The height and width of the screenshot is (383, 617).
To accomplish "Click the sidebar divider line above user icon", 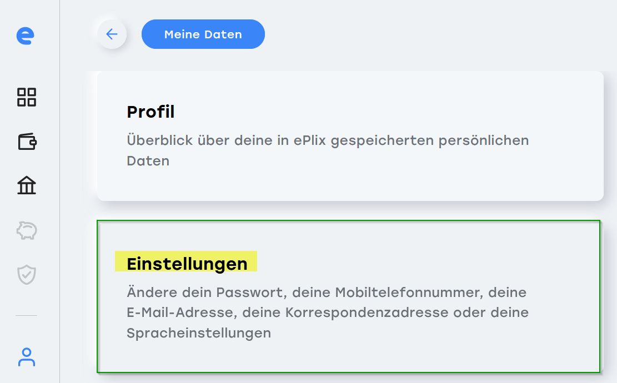I will [26, 315].
